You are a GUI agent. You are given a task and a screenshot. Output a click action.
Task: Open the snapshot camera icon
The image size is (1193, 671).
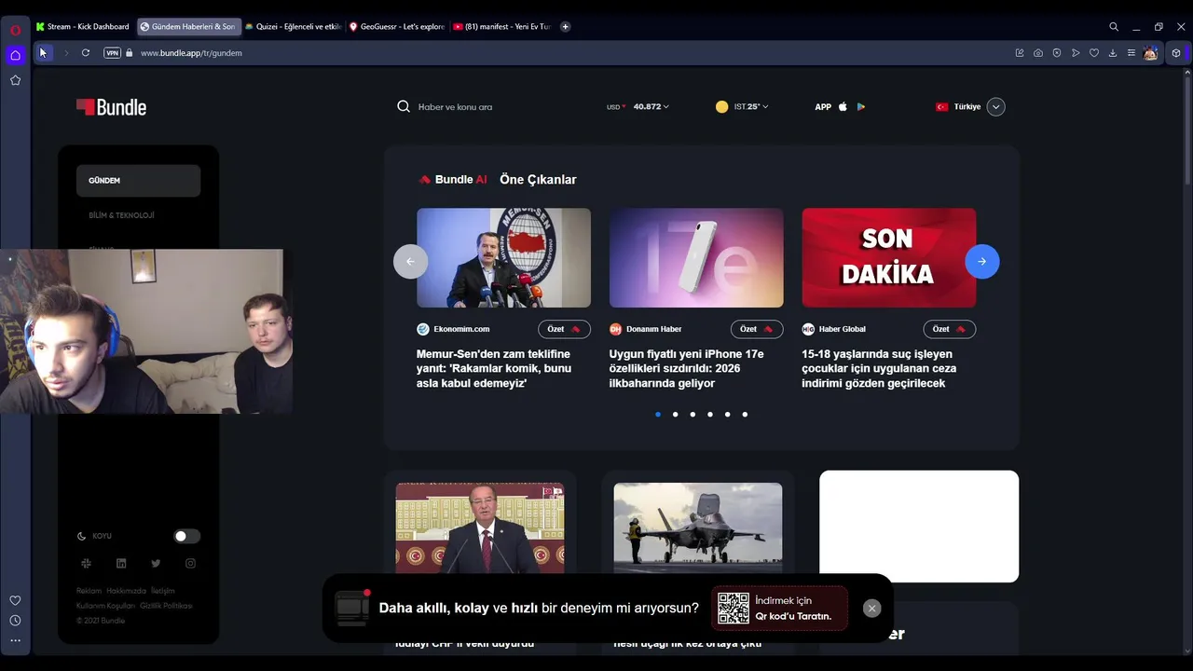(x=1038, y=53)
